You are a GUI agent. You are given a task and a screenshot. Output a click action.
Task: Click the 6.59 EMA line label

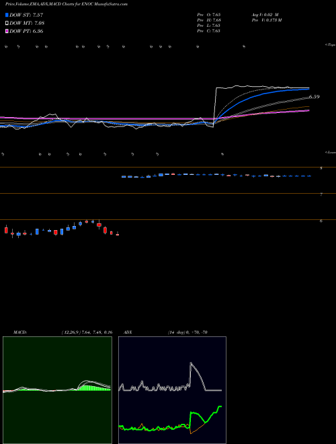point(314,97)
